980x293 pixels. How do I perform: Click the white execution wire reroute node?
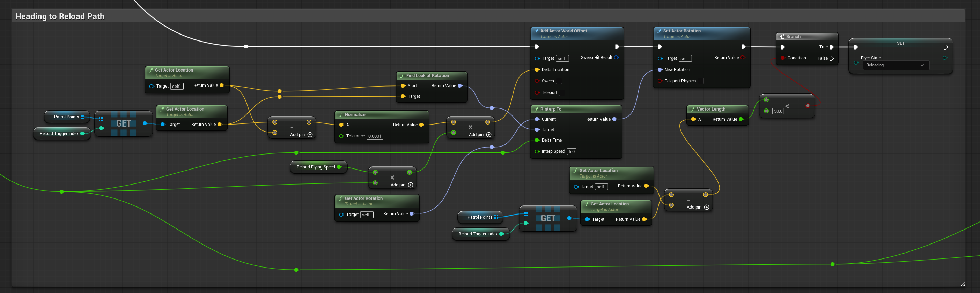[246, 47]
